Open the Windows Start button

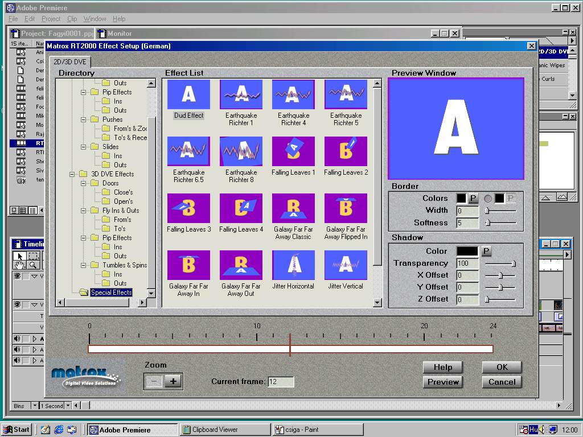click(x=17, y=430)
